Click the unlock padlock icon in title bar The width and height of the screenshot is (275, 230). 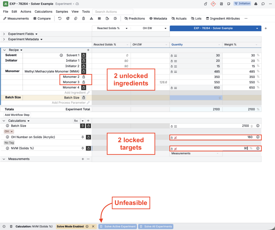click(205, 4)
